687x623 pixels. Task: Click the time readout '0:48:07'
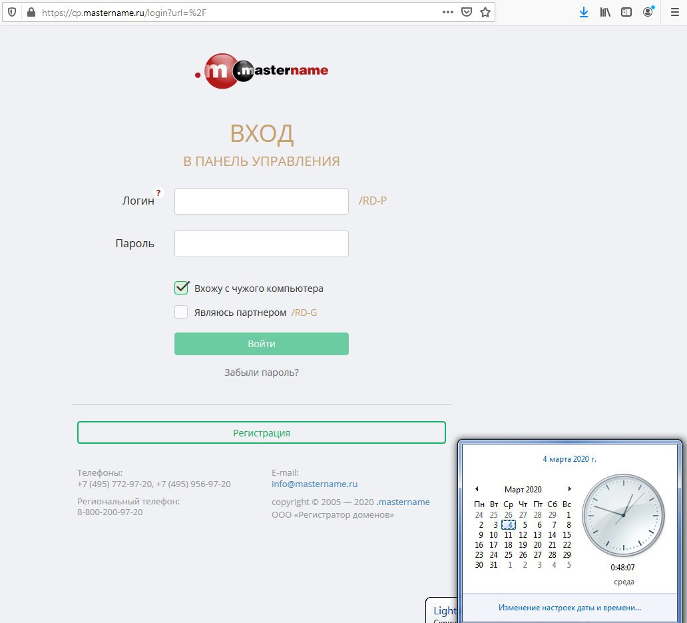coord(622,567)
